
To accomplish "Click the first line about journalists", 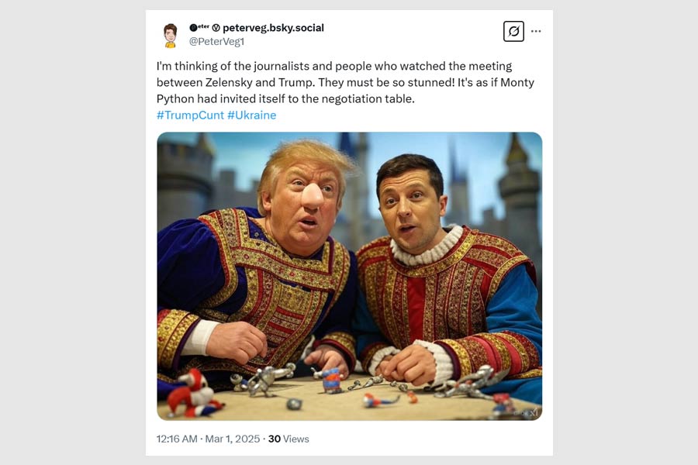I will (x=333, y=66).
